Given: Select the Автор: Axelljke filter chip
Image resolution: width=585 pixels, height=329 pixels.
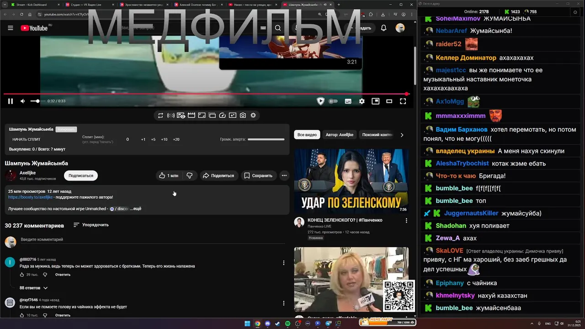Looking at the screenshot, I should (x=339, y=135).
